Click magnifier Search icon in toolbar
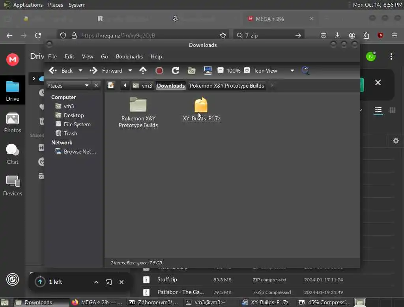The image size is (404, 307). tap(306, 71)
